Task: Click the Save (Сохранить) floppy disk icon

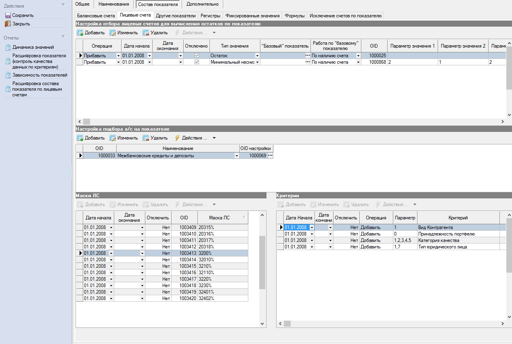Action: pyautogui.click(x=8, y=15)
